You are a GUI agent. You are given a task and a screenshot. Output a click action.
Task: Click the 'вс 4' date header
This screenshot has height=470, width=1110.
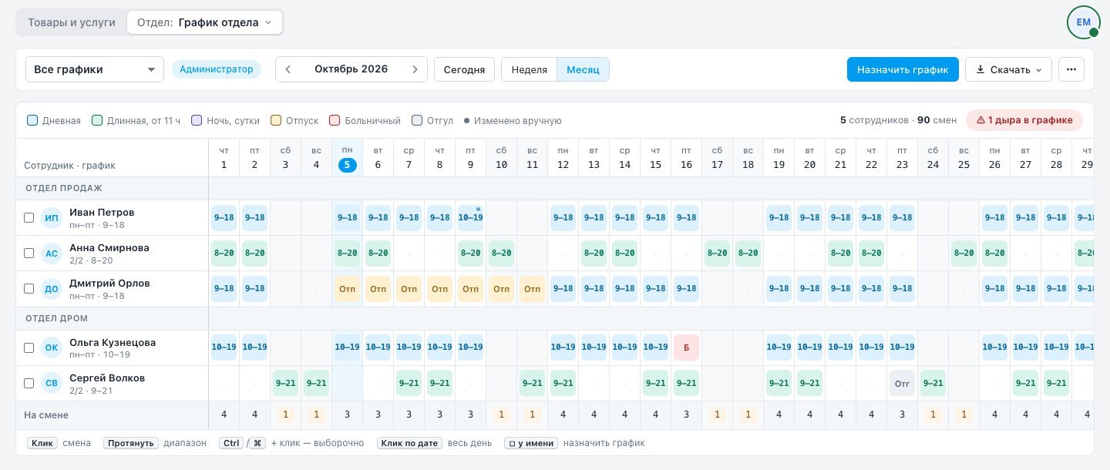(x=317, y=158)
